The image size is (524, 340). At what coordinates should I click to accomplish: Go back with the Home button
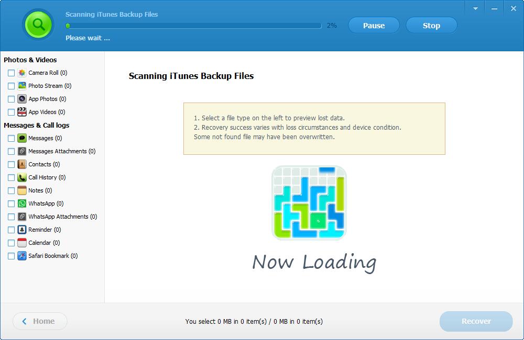coord(40,321)
